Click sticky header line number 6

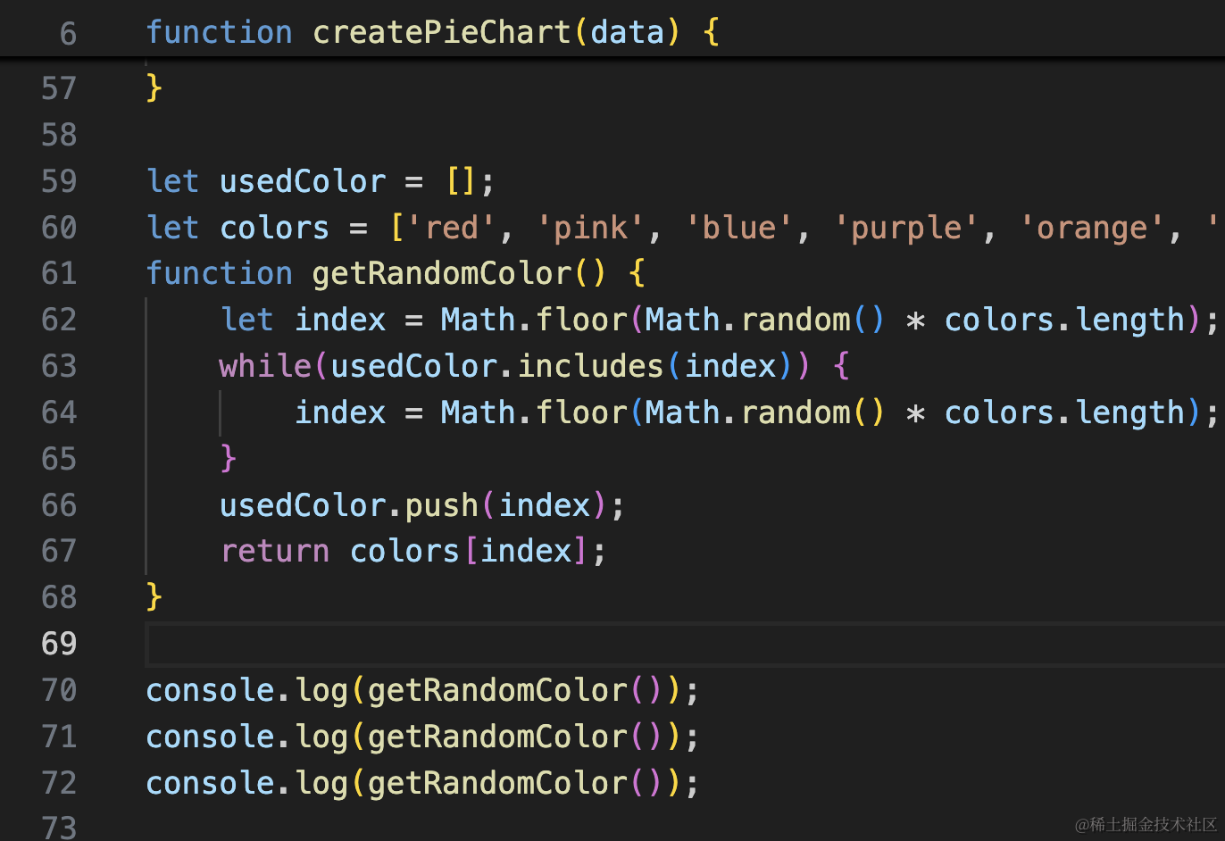tap(68, 34)
